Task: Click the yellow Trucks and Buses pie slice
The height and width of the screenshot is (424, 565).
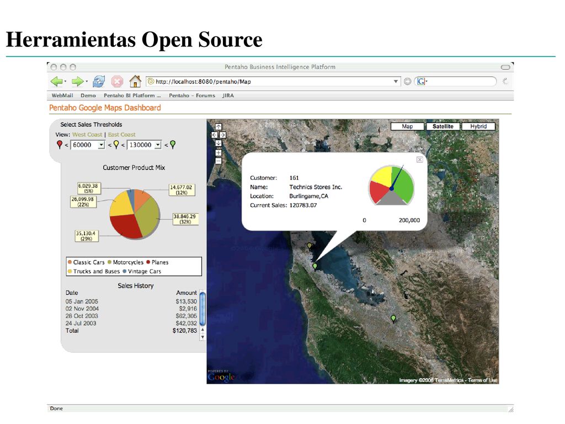Action: (120, 204)
